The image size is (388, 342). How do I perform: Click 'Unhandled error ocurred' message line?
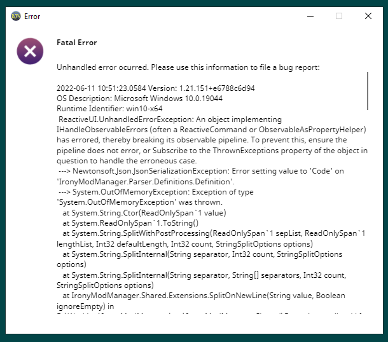coord(188,67)
